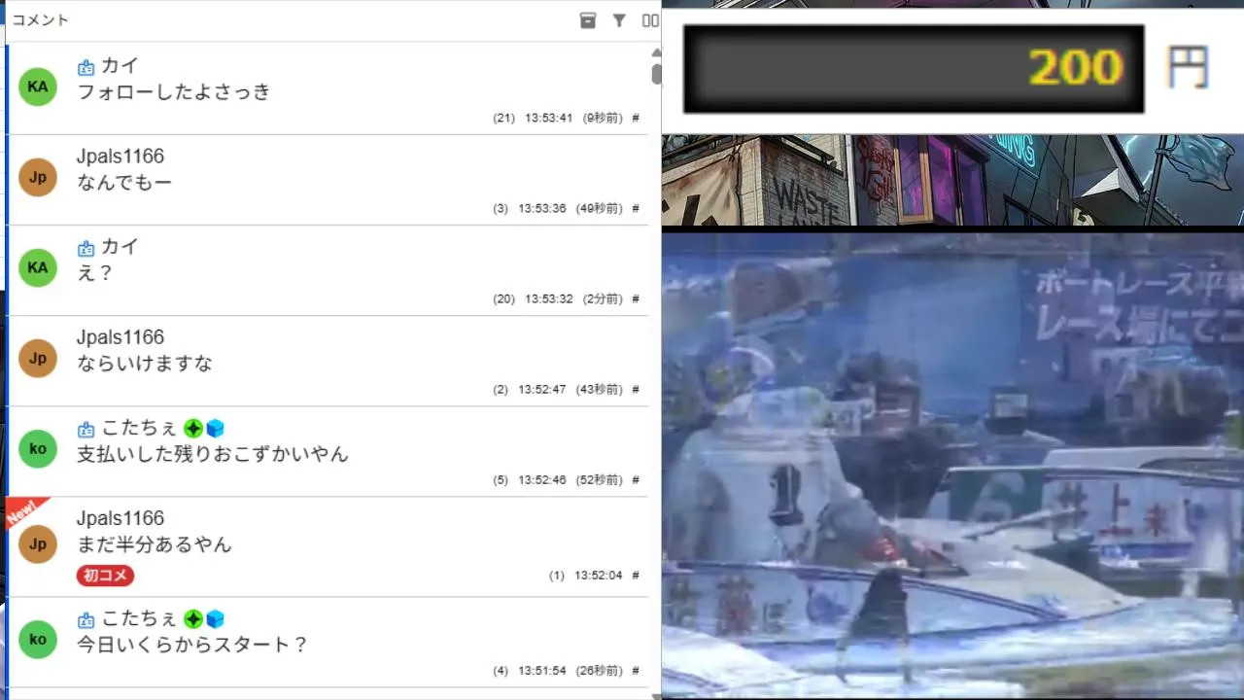The width and height of the screenshot is (1244, 700).
Task: Click blue cube badge in 今日いくらから comment
Action: pyautogui.click(x=215, y=619)
